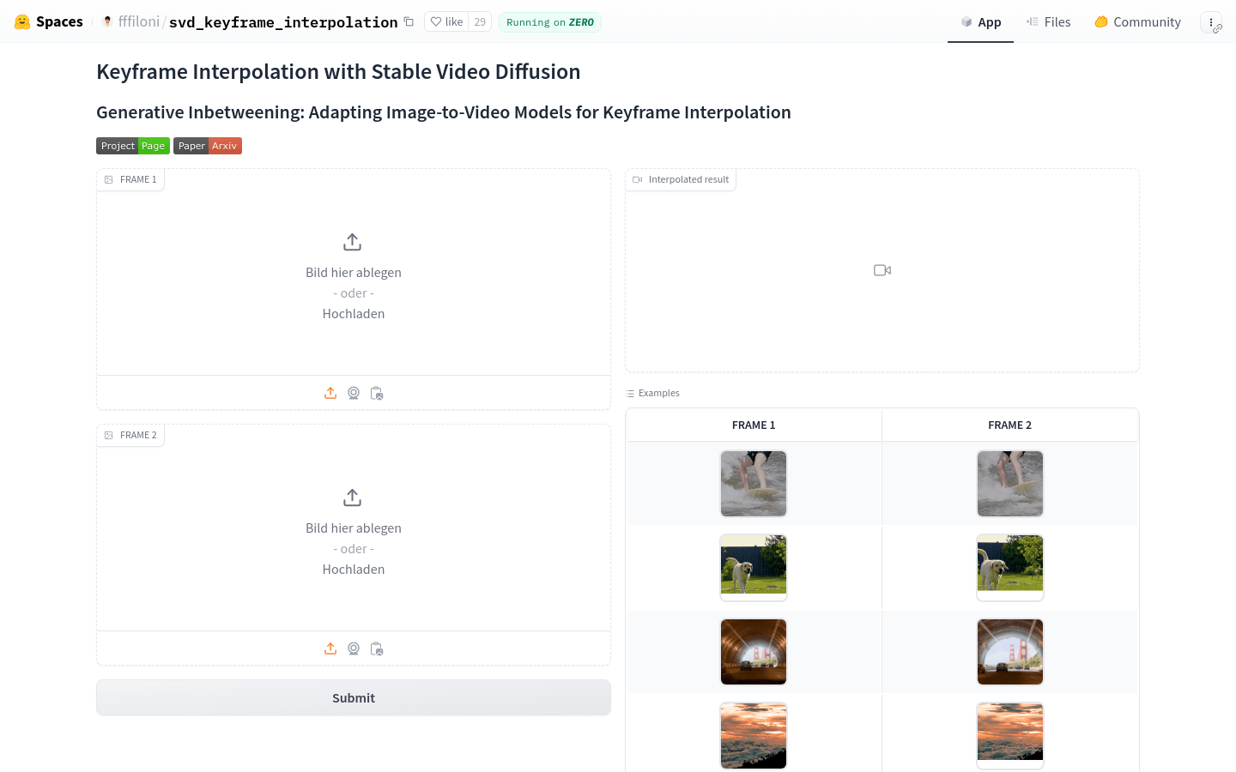Open the Paper Arxiv badge link
The image size is (1236, 772).
208,146
